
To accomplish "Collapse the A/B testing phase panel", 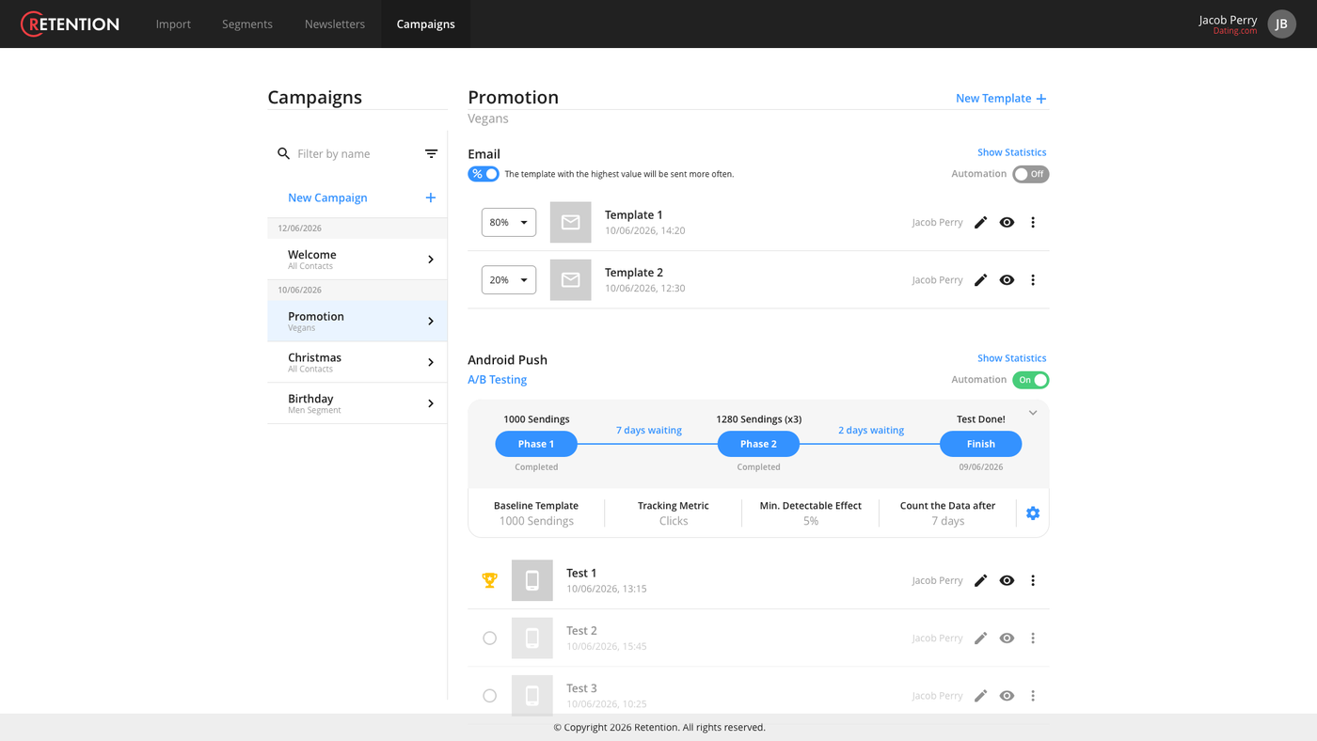I will [x=1033, y=413].
